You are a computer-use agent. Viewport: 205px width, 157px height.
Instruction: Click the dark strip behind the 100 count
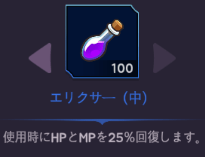[118, 68]
